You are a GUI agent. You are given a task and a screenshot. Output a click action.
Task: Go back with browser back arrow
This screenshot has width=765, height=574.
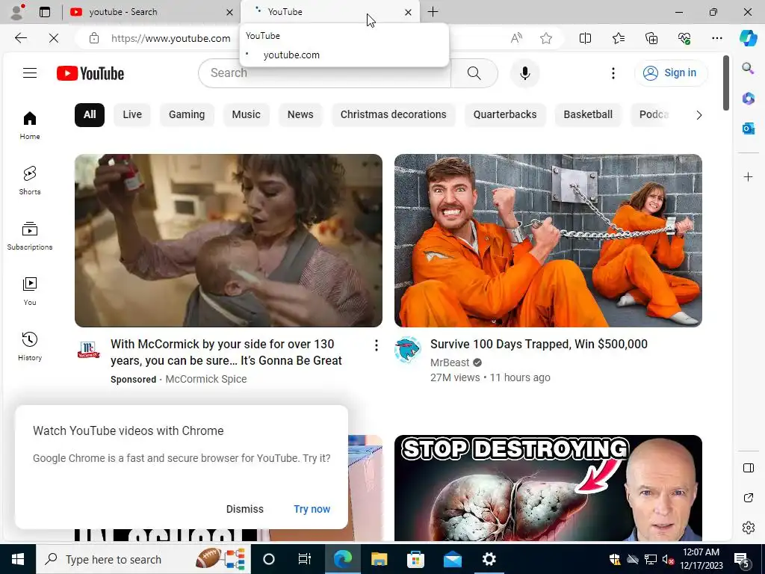(x=20, y=38)
